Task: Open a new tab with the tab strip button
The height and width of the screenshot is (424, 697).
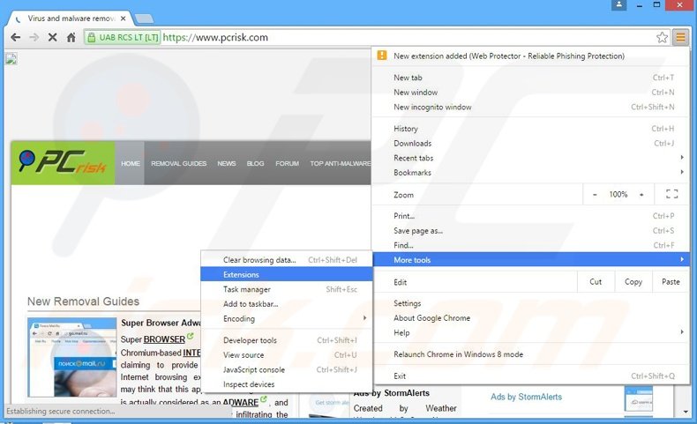Action: [x=144, y=19]
